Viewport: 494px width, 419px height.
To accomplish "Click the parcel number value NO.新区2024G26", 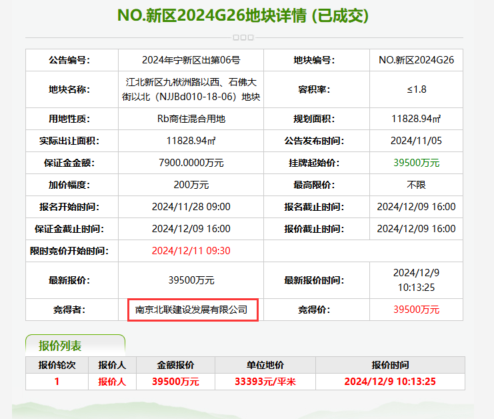I will (x=416, y=60).
